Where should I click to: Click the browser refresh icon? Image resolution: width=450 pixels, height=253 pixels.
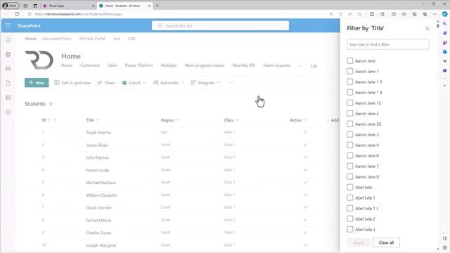pos(17,14)
